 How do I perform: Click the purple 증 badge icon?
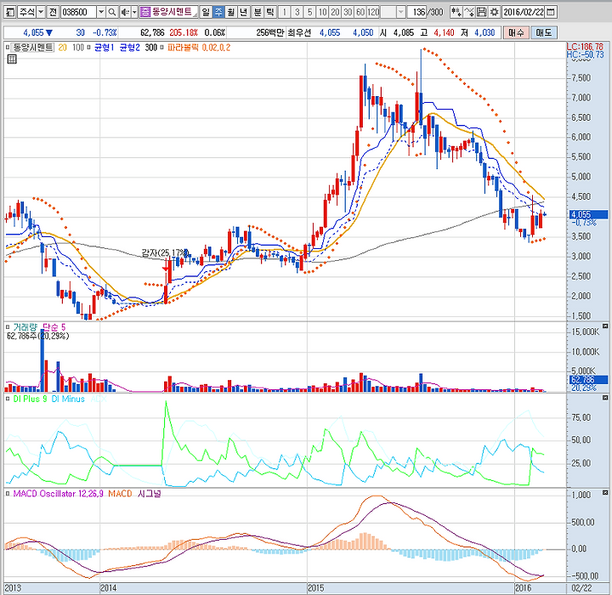[x=144, y=12]
